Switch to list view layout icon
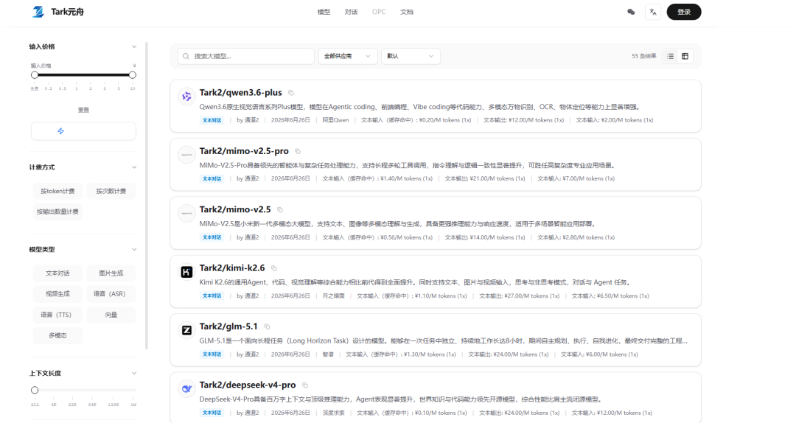 pyautogui.click(x=671, y=56)
